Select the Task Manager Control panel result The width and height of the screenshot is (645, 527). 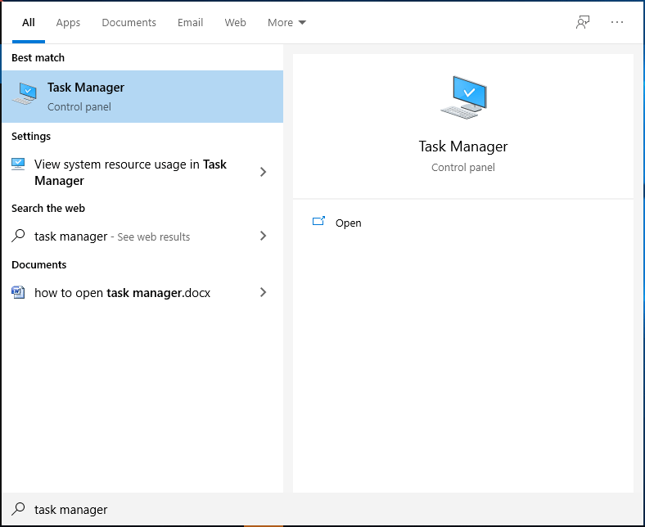coord(142,97)
